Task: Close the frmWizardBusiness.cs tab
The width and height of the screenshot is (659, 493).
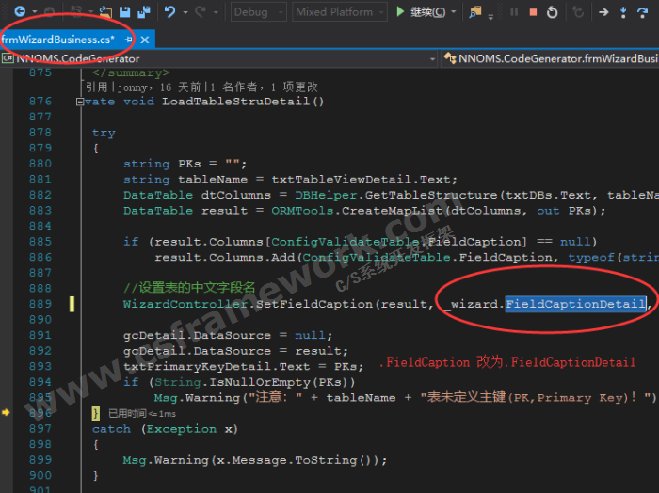Action: tap(145, 40)
